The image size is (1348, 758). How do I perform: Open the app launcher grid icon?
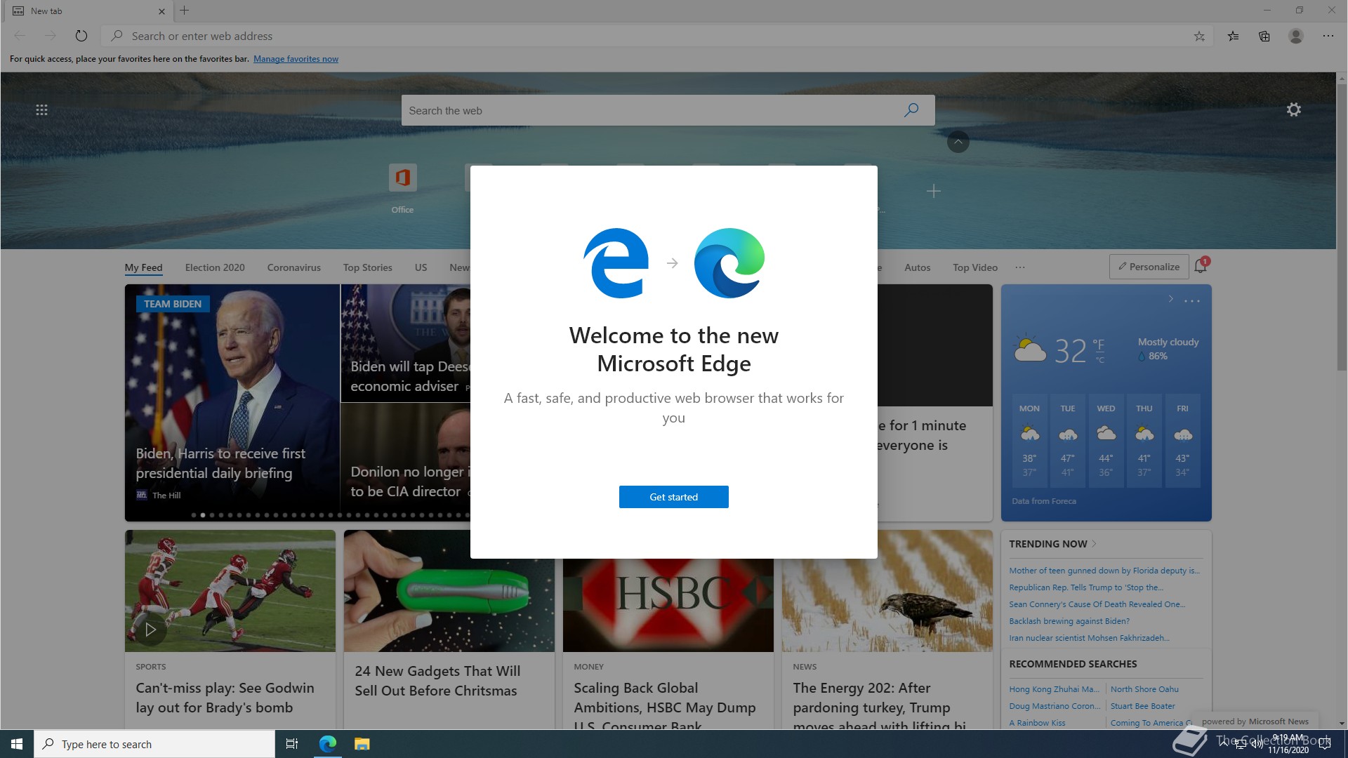pyautogui.click(x=41, y=109)
